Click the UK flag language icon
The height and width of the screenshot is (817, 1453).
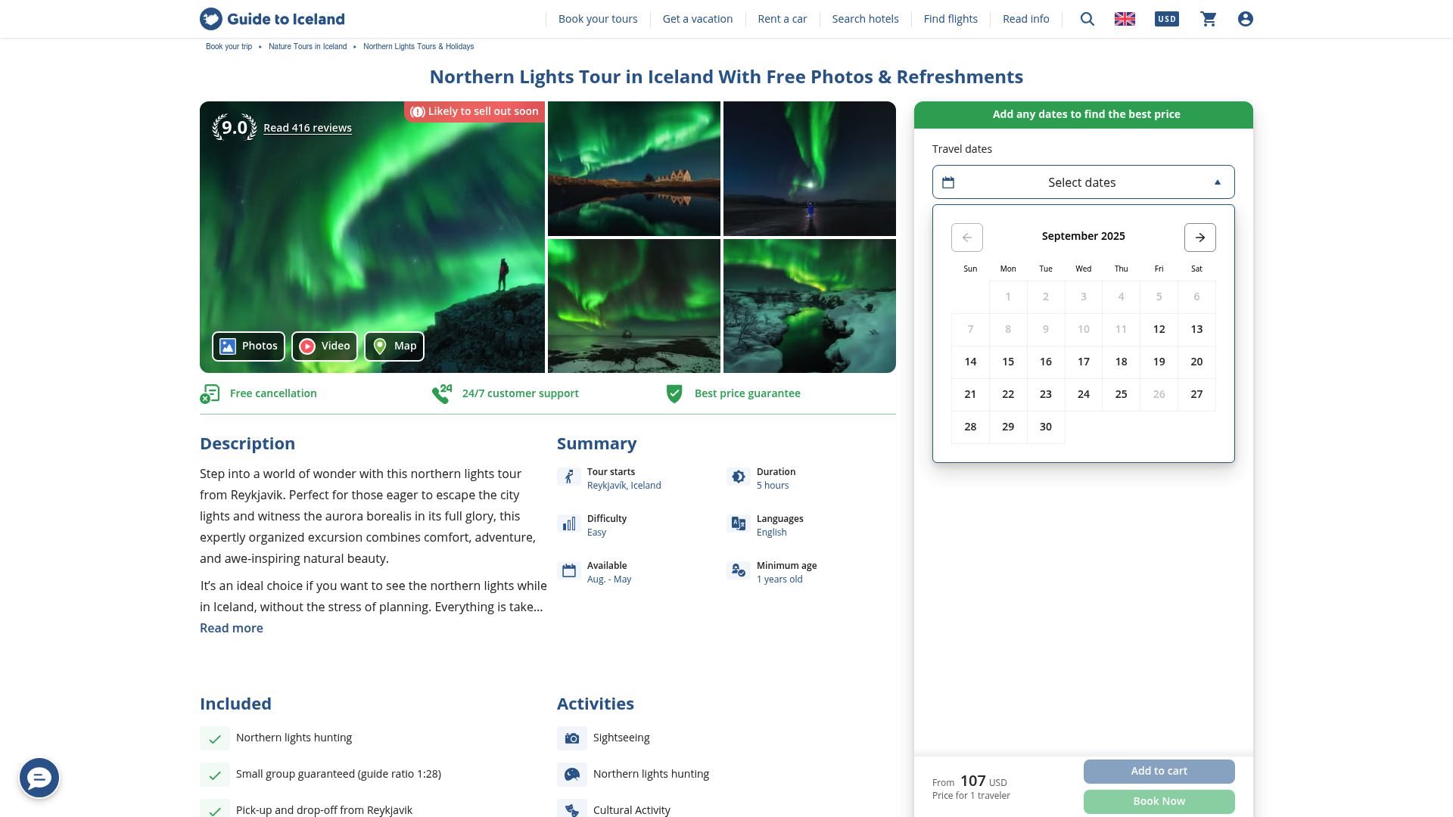1125,19
